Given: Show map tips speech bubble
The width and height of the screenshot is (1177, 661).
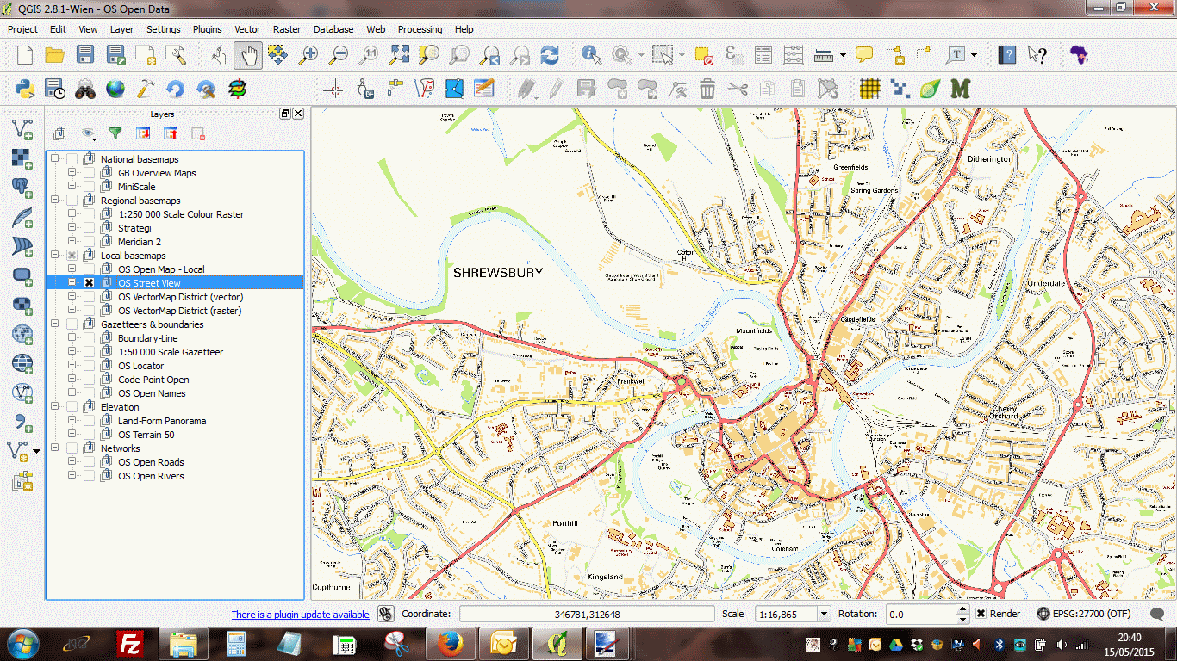Looking at the screenshot, I should (x=864, y=55).
